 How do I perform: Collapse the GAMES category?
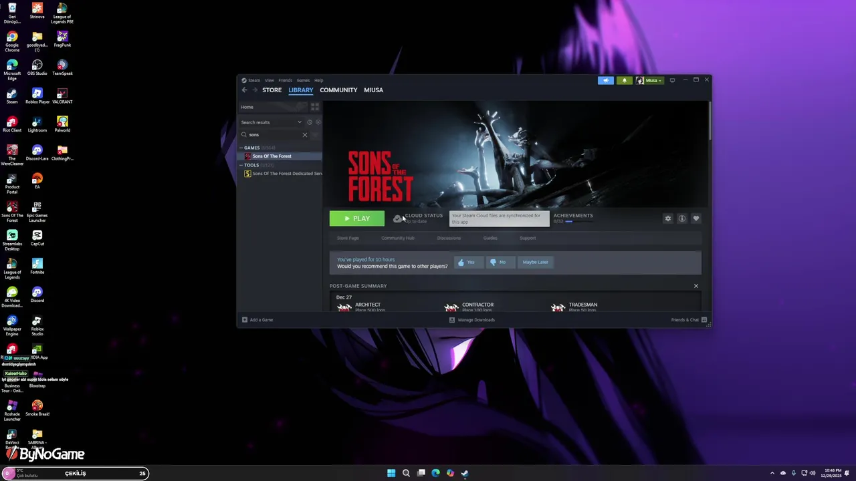(241, 148)
